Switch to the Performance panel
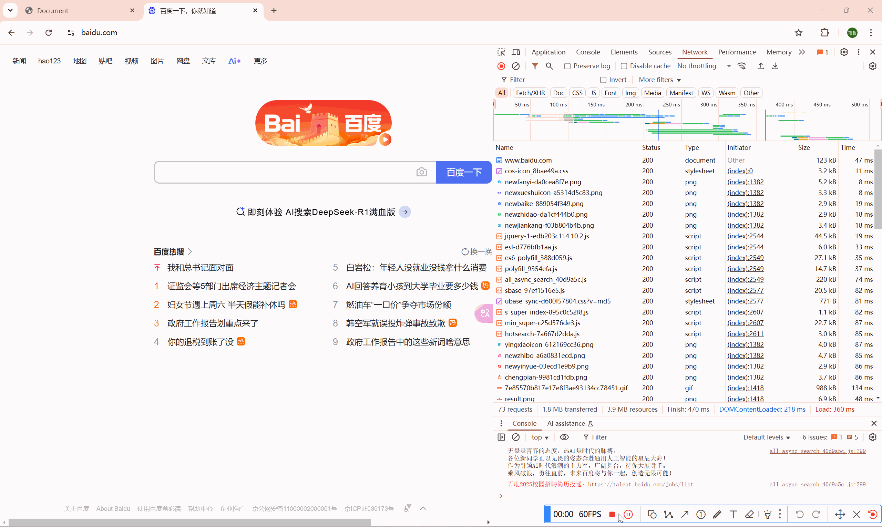This screenshot has height=527, width=882. pyautogui.click(x=737, y=52)
